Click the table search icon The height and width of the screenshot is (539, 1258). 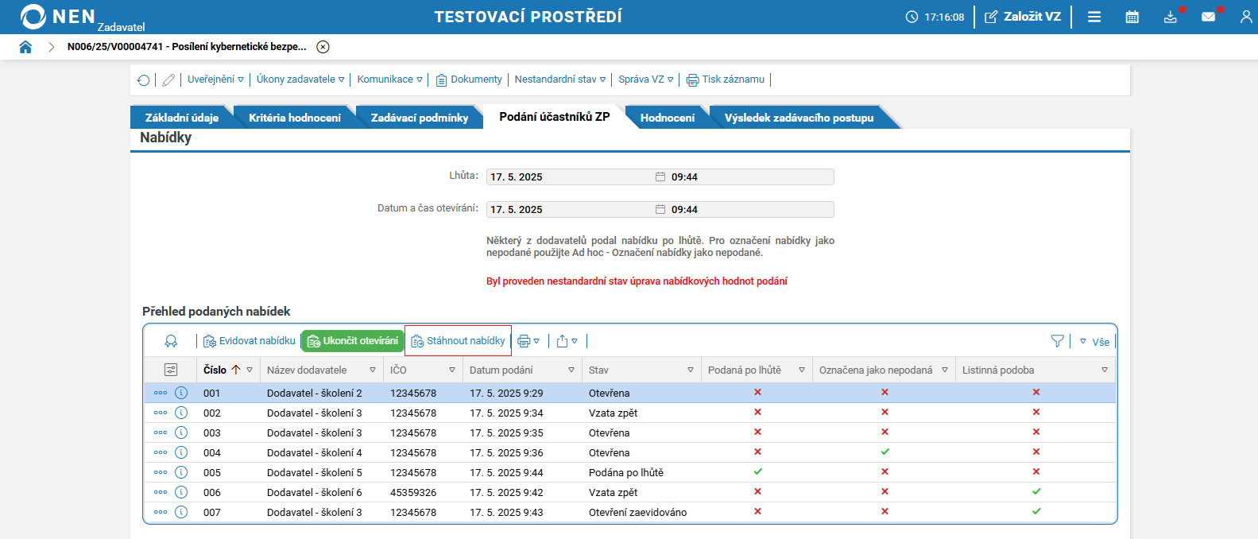171,341
